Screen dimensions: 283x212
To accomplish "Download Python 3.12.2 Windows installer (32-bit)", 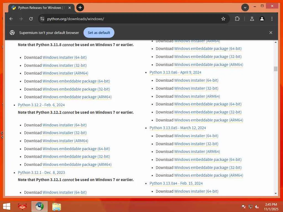I will point(64,133).
